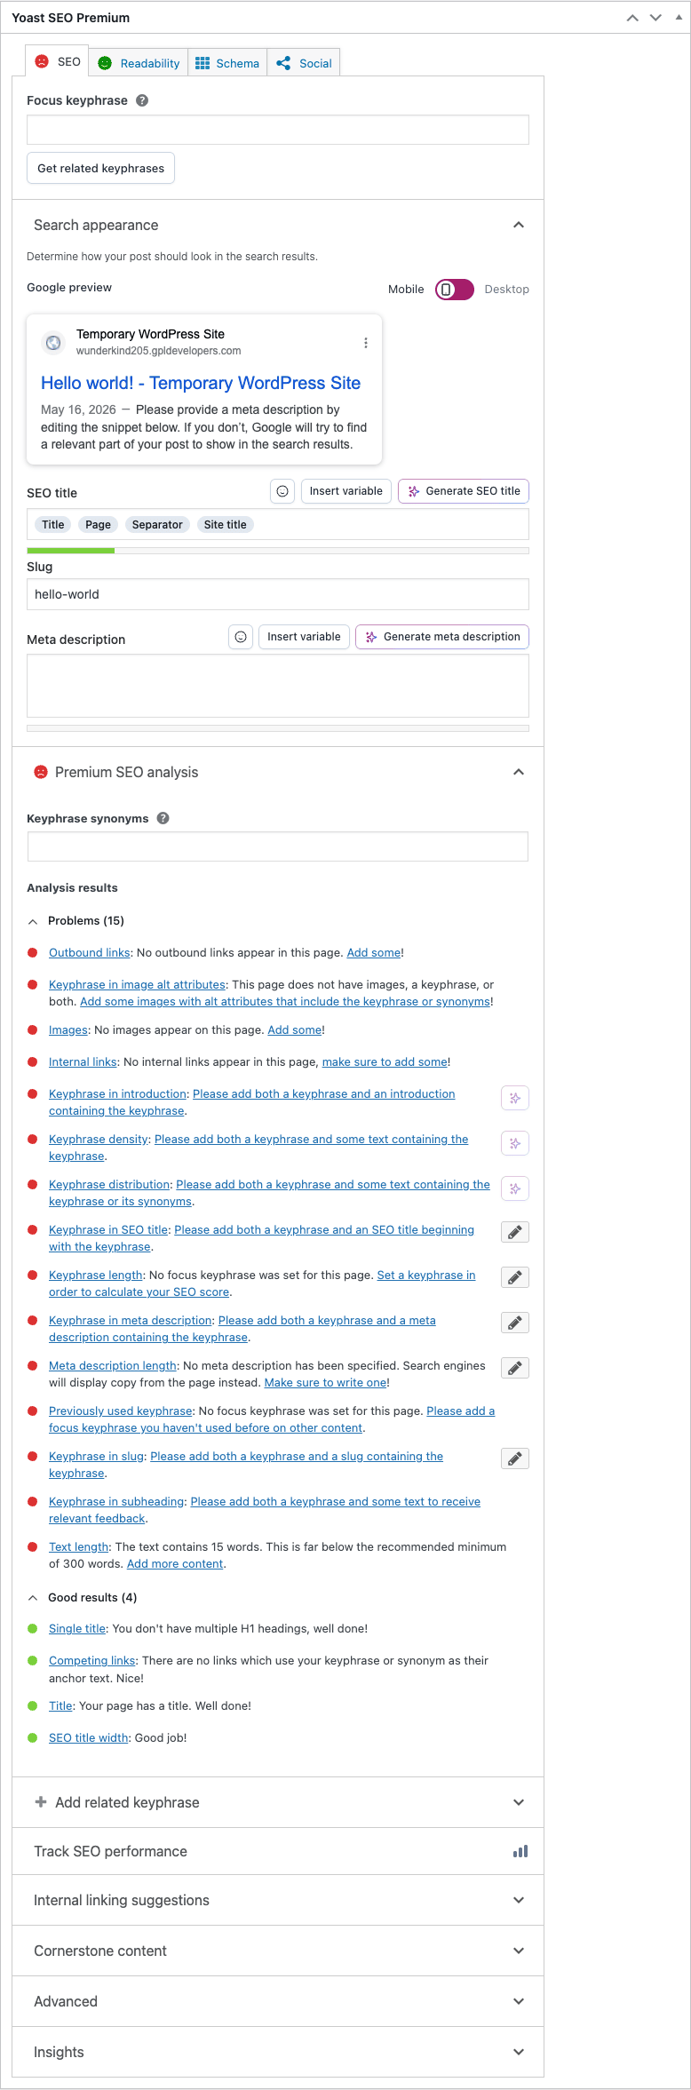Expand Add related keyphrase section
Image resolution: width=691 pixels, height=2090 pixels.
coord(278,1802)
